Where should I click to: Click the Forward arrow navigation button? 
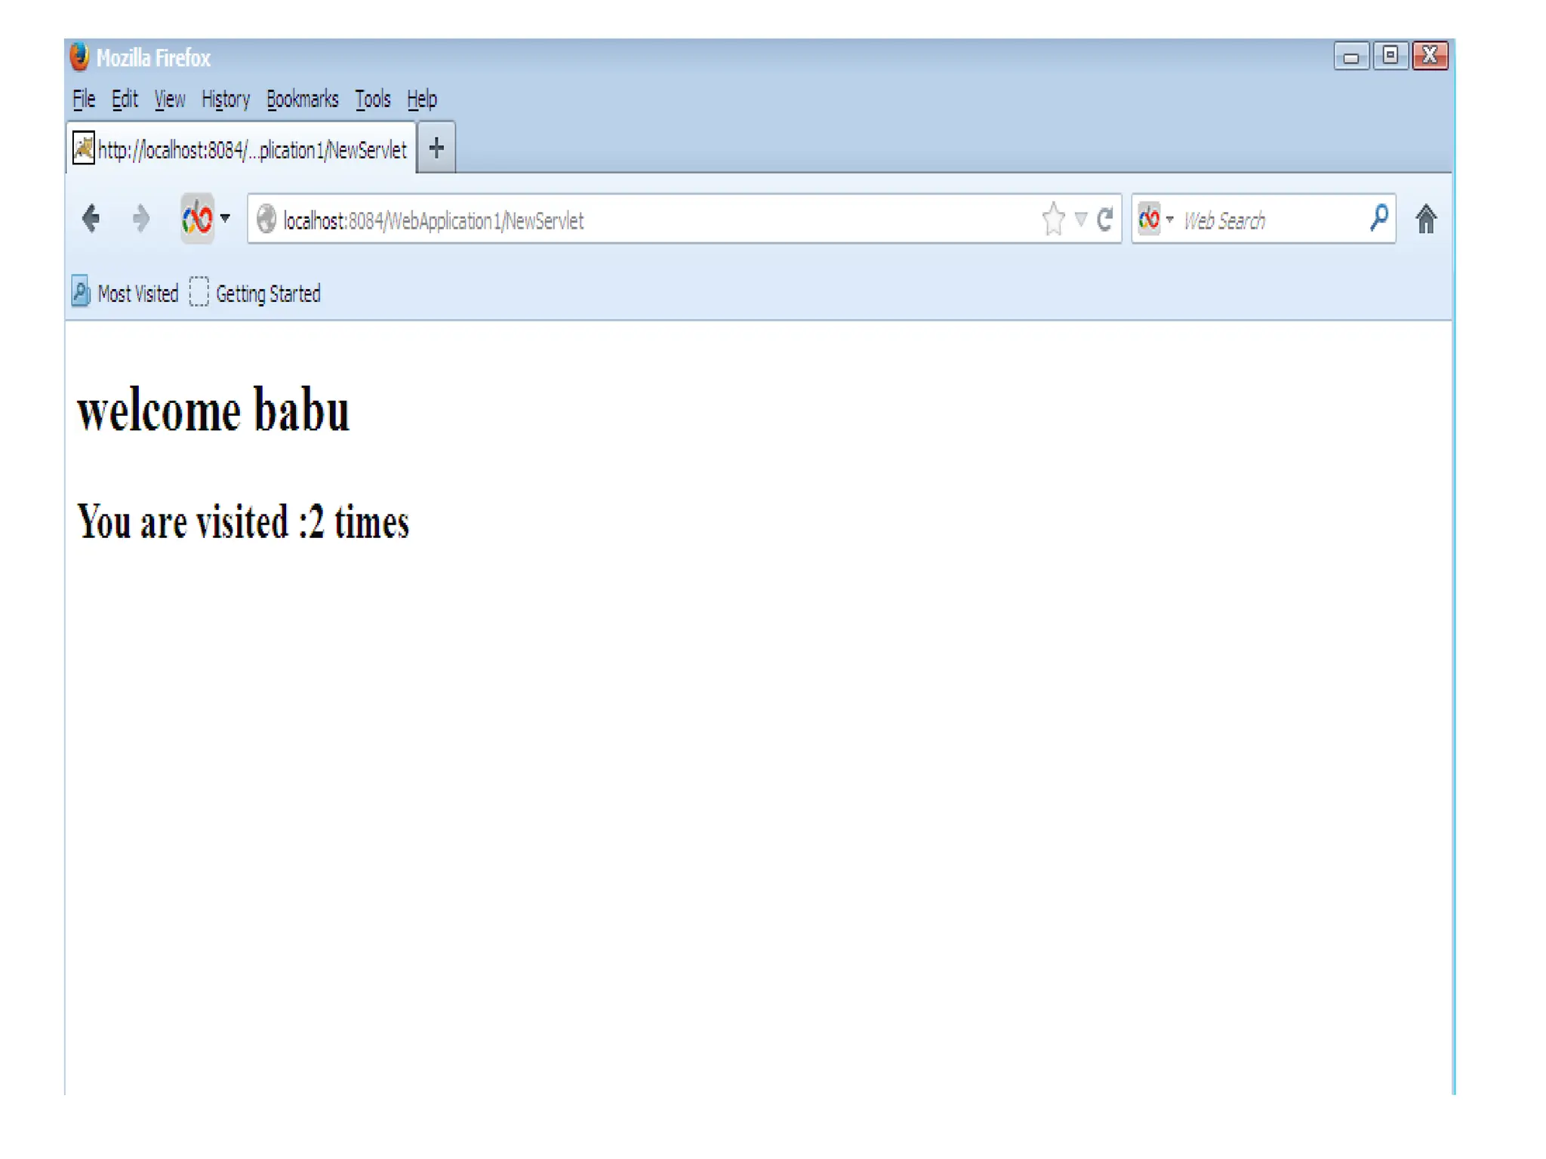click(x=140, y=219)
